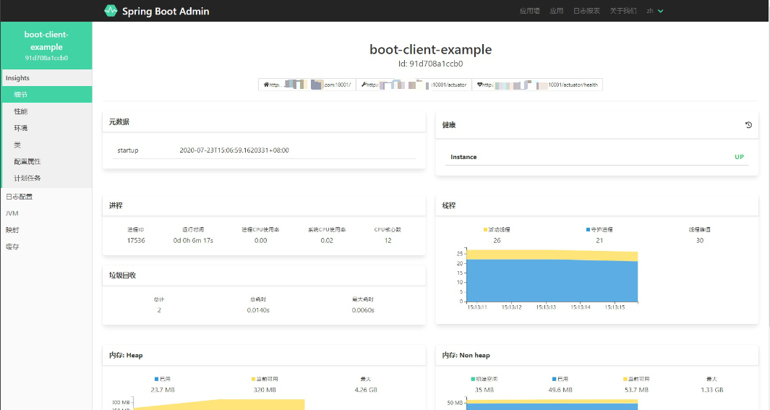Click the daemon threads count 21

click(x=599, y=241)
